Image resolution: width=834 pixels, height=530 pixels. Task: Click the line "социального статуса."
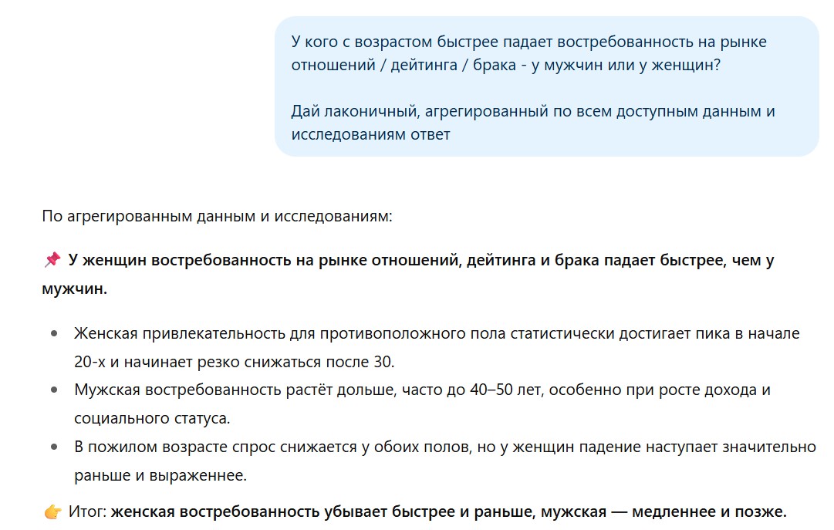[x=152, y=418]
